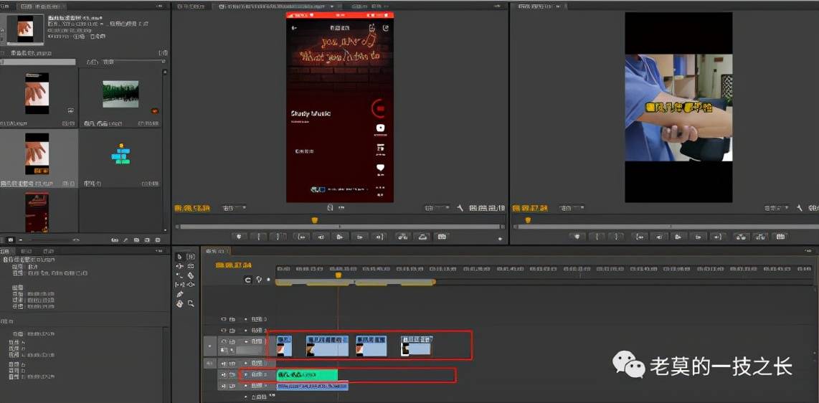Step back one frame in Source monitor
Viewport: 819px width, 403px height.
pyautogui.click(x=321, y=237)
